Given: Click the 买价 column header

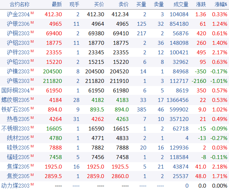Looking at the screenshot, I should [99, 5].
